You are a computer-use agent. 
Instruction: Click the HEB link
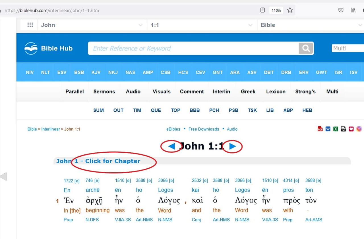coord(307,110)
